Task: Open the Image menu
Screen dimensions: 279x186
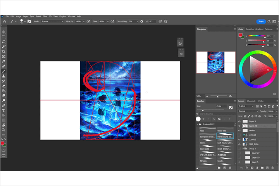Action: pyautogui.click(x=19, y=16)
